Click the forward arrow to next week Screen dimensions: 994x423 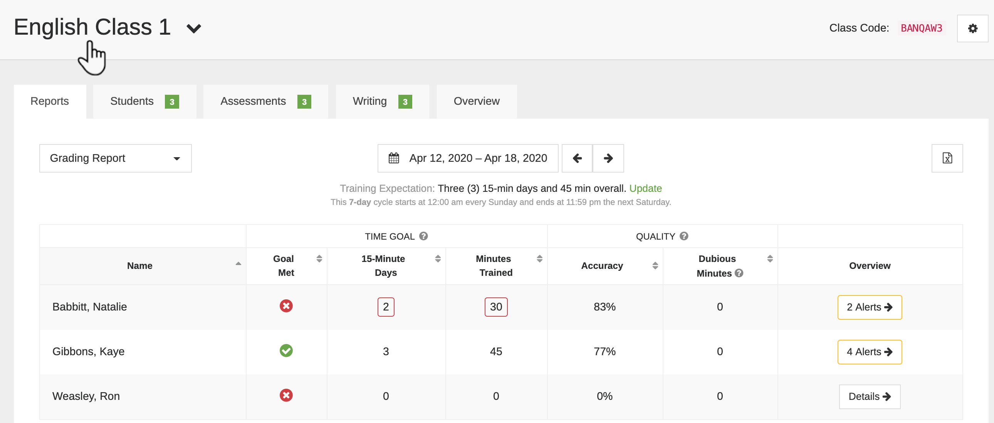pos(608,158)
